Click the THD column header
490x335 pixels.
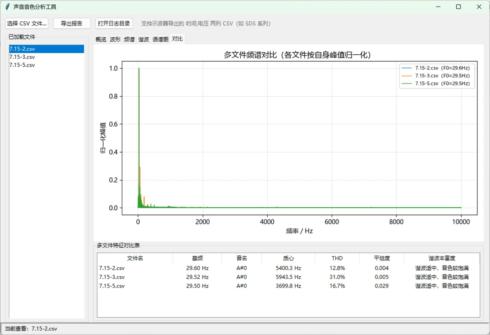point(337,258)
